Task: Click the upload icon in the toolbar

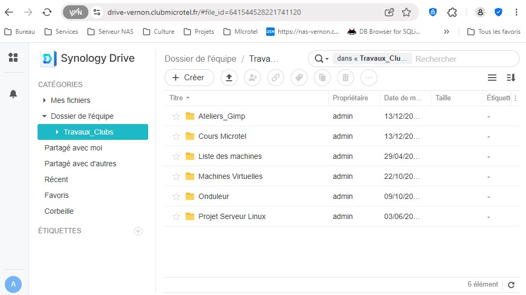Action: 229,78
